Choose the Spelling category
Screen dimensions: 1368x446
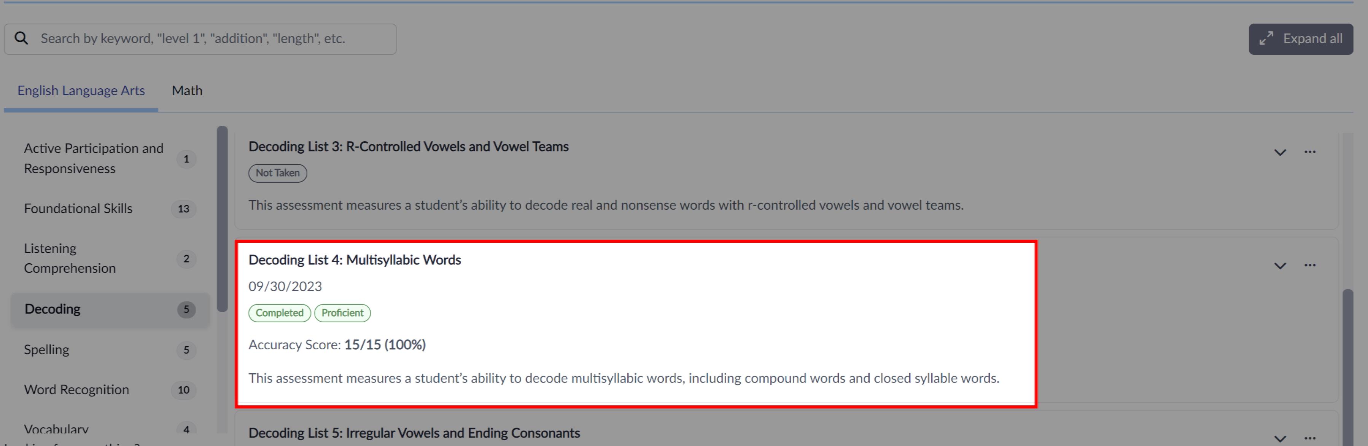[x=110, y=350]
